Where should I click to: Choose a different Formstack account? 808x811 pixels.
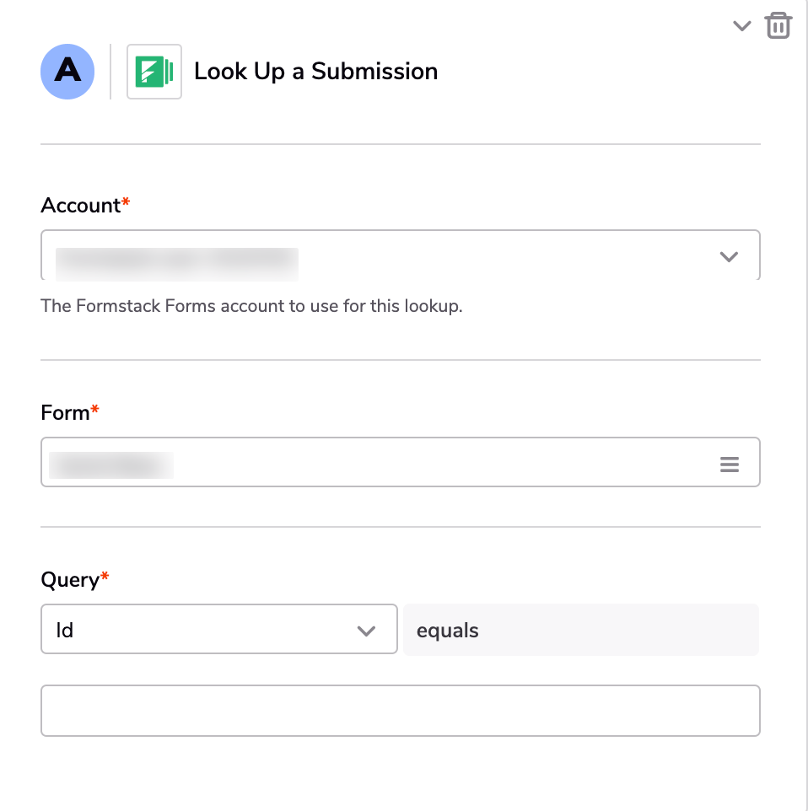click(x=401, y=255)
